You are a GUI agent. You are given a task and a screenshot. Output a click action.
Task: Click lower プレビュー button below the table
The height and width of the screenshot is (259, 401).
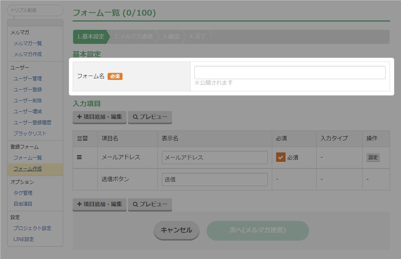tap(150, 205)
